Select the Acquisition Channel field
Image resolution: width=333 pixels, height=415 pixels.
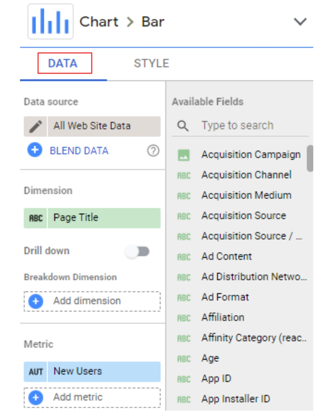click(x=246, y=175)
